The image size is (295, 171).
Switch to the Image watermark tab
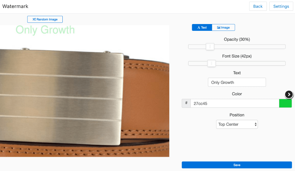click(x=223, y=27)
